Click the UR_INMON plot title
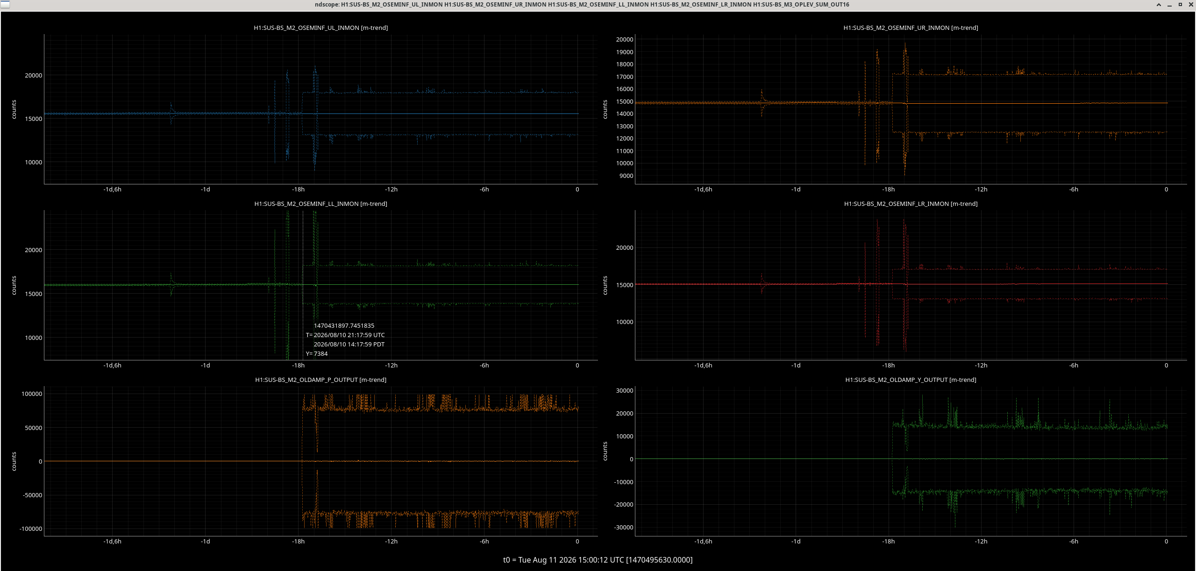Image resolution: width=1196 pixels, height=571 pixels. [911, 28]
